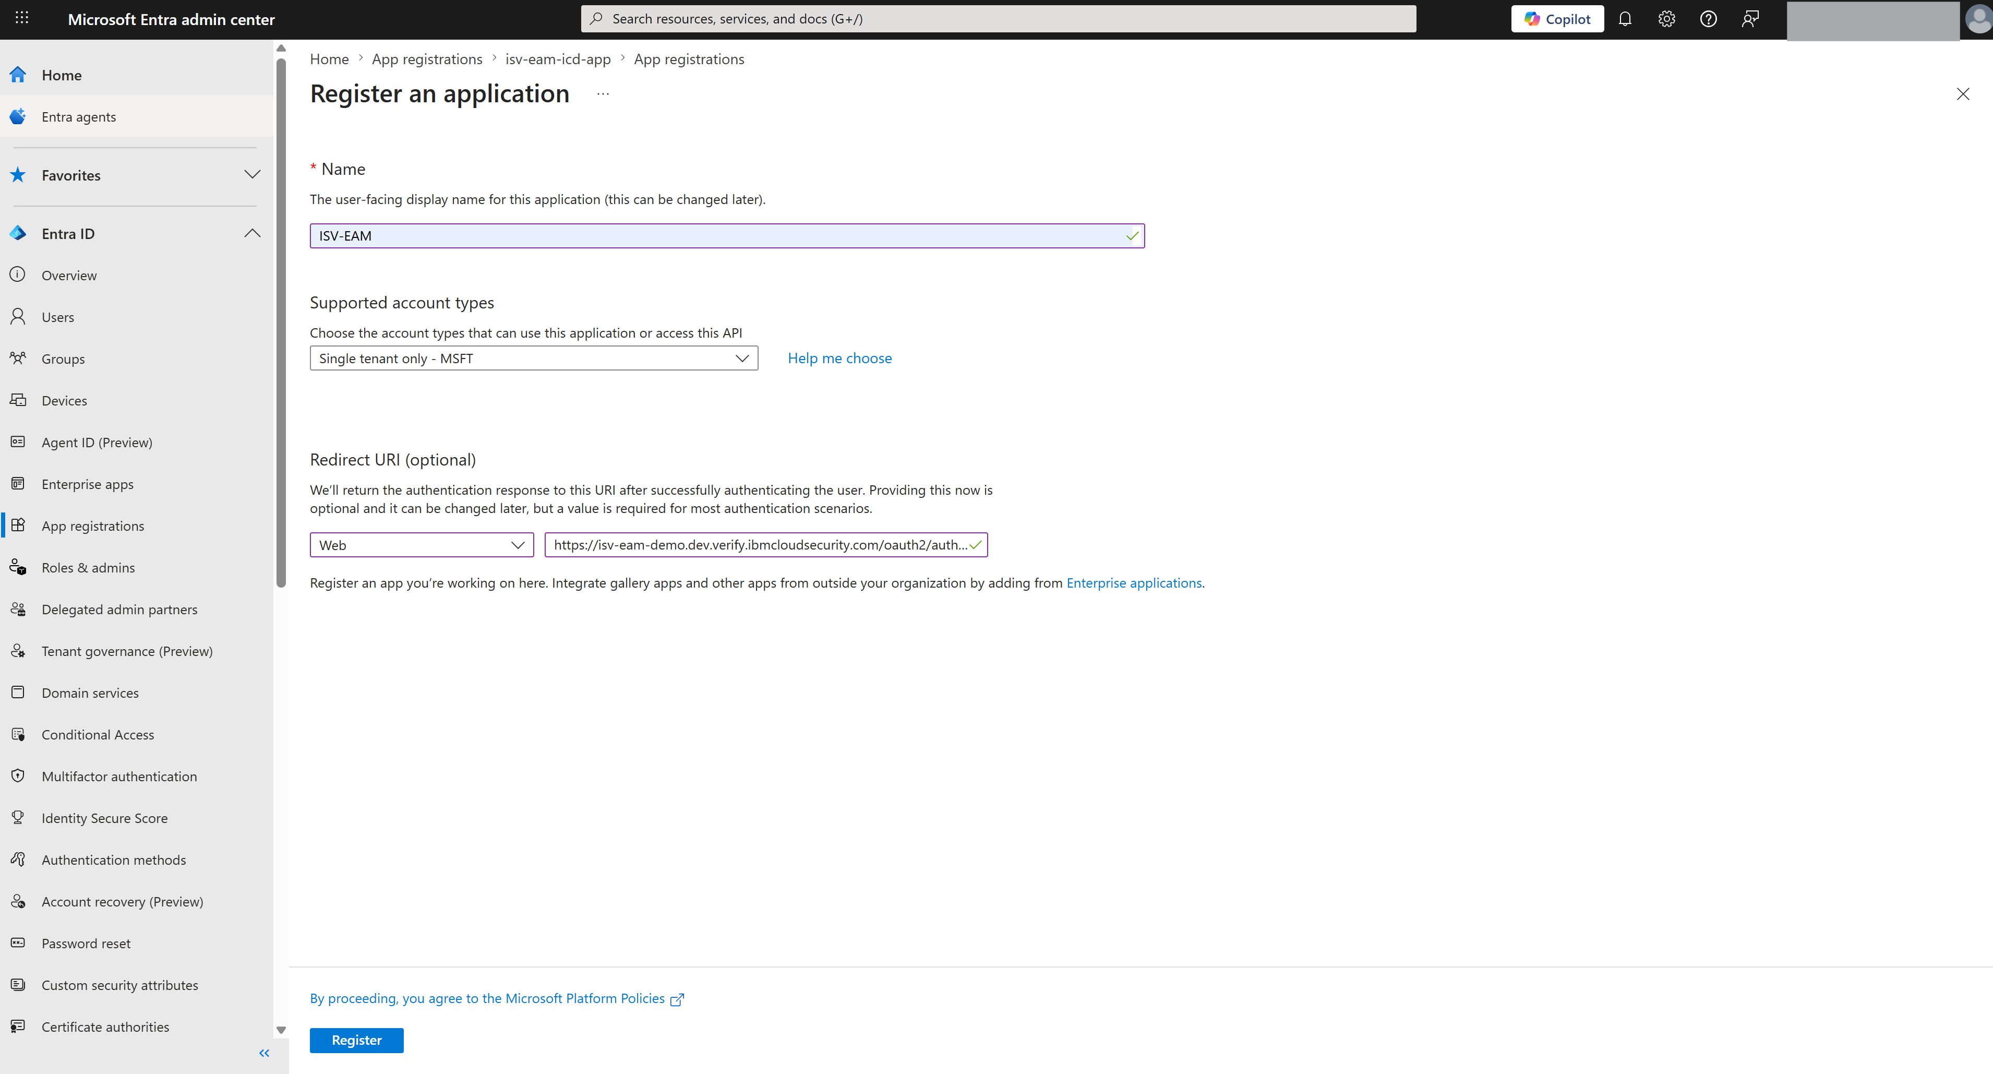
Task: Click the Tenant governance icon
Action: pos(18,651)
